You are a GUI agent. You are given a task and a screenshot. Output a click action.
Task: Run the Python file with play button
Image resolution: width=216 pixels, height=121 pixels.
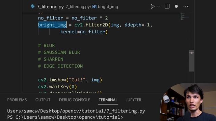point(152,6)
